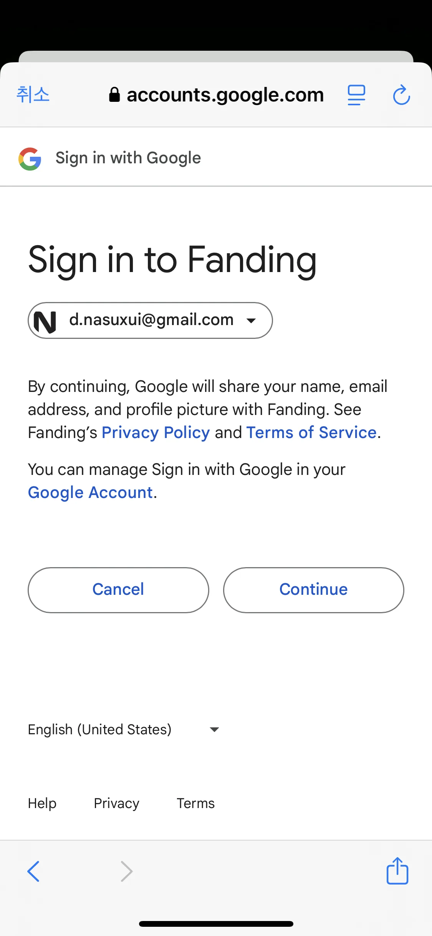The image size is (432, 936).
Task: Open the English (United States) language dropdown
Action: (124, 729)
